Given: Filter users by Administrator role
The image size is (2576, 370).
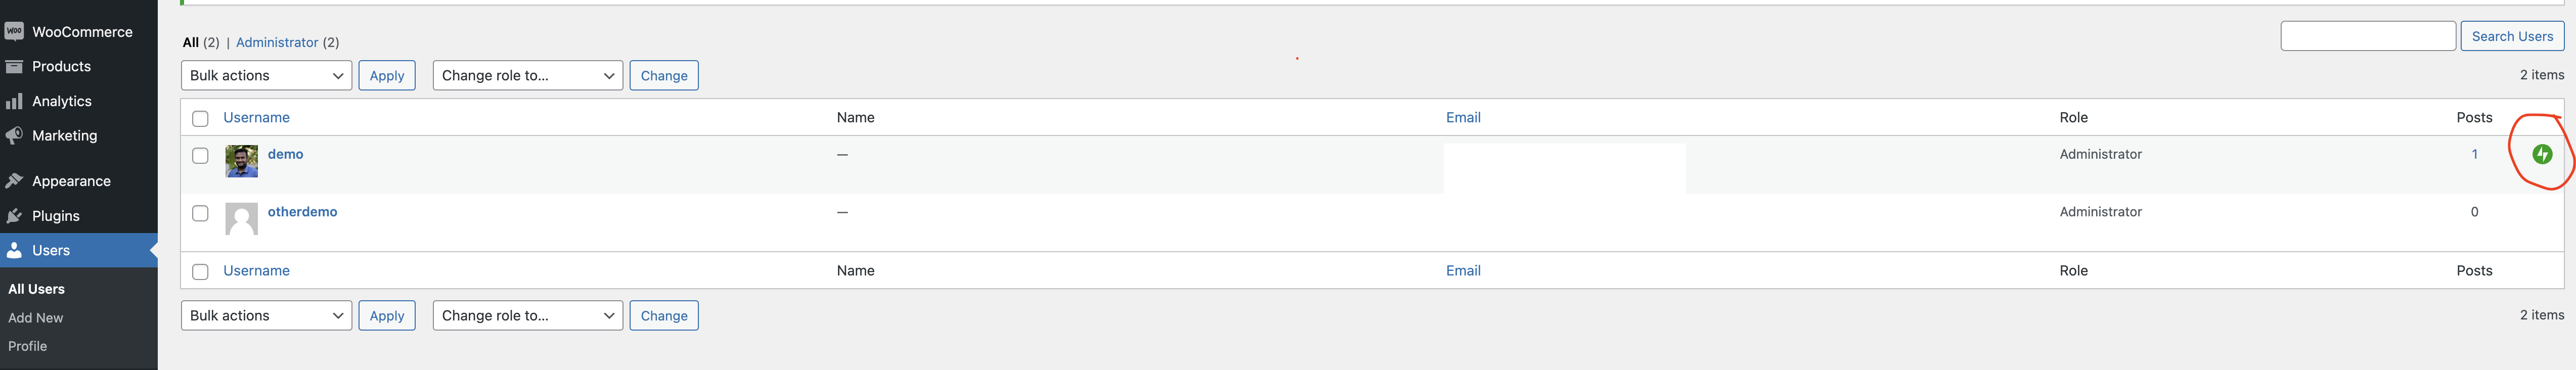Looking at the screenshot, I should click(x=278, y=42).
